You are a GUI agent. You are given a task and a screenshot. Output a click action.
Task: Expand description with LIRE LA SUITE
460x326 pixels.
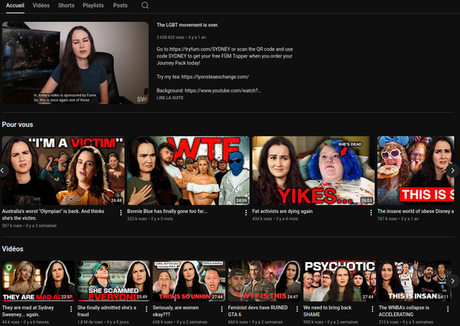pos(169,98)
